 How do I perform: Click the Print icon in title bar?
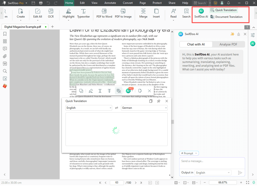click(41, 3)
